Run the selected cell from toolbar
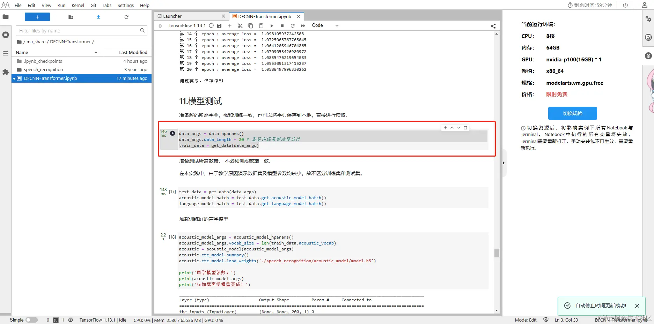654x324 pixels. pos(272,26)
